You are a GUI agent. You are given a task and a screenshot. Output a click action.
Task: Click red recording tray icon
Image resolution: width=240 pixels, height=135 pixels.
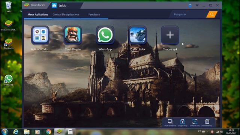[x=212, y=132]
